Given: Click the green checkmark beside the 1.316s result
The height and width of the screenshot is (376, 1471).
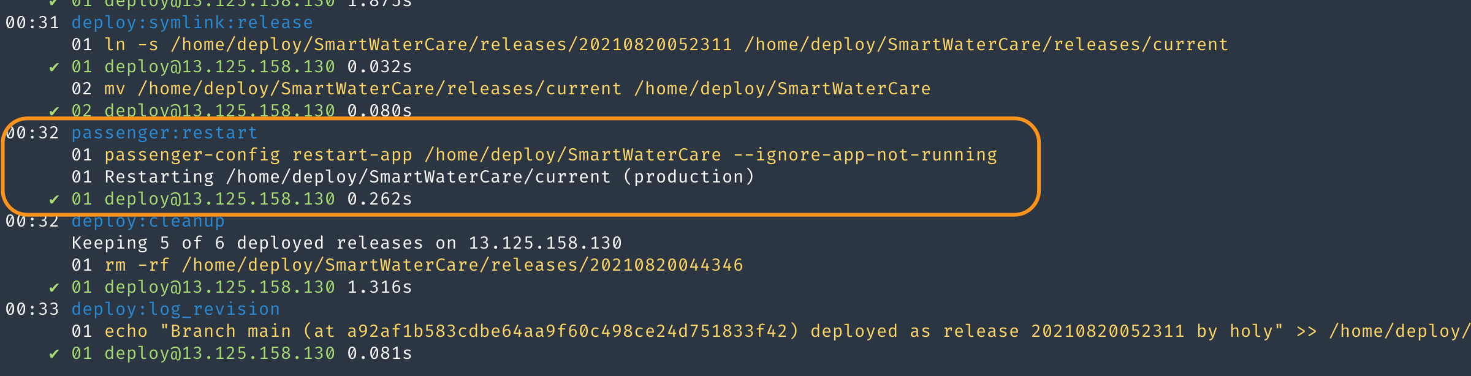Looking at the screenshot, I should pyautogui.click(x=54, y=288).
